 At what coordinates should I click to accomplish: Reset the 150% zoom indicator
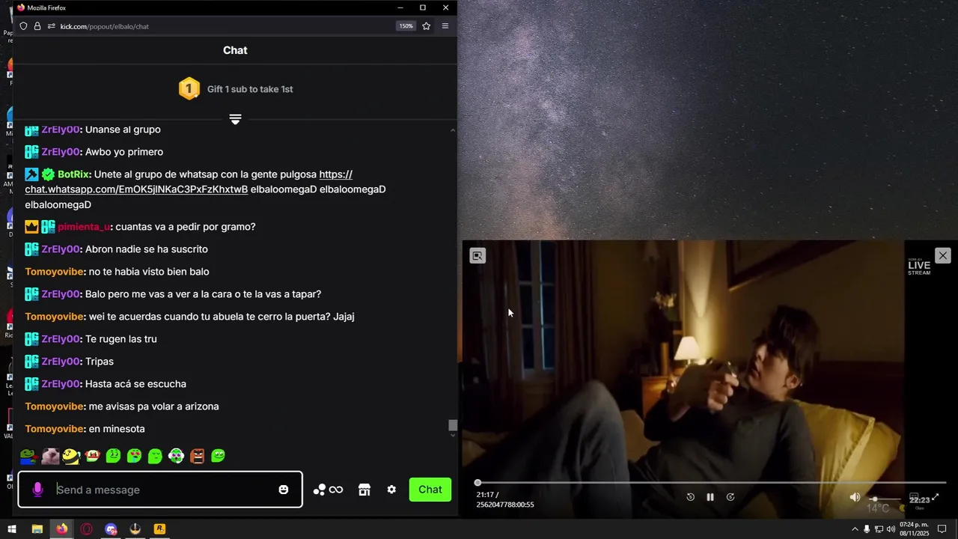406,26
